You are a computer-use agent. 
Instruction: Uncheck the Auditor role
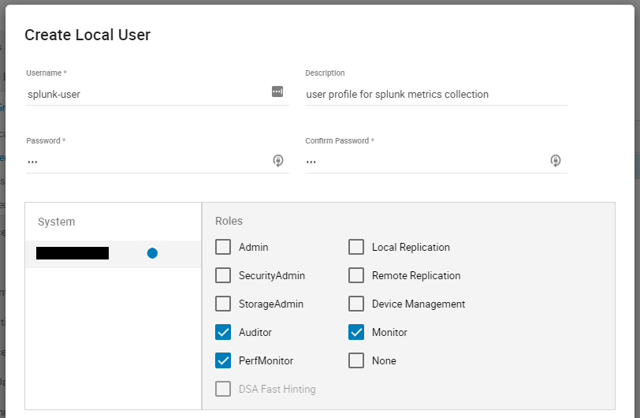223,332
